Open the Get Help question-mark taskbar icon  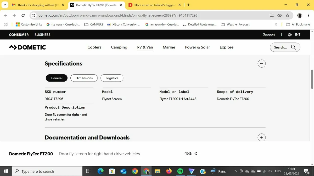point(203,171)
